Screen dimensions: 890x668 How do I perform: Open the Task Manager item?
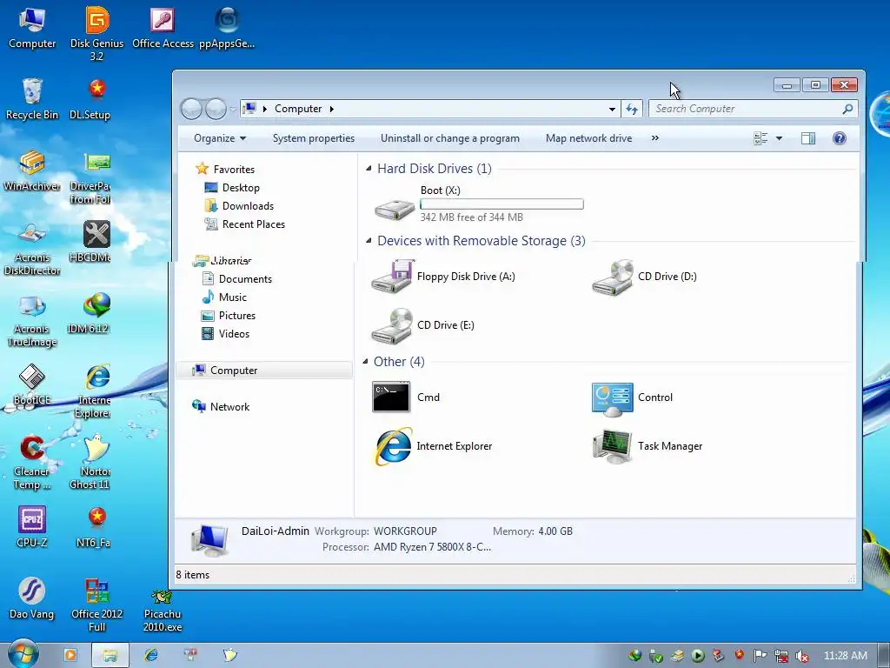tap(648, 446)
